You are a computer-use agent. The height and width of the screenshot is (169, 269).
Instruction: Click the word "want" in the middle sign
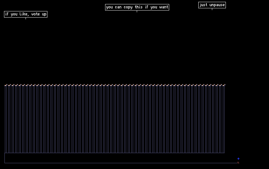click(x=164, y=7)
